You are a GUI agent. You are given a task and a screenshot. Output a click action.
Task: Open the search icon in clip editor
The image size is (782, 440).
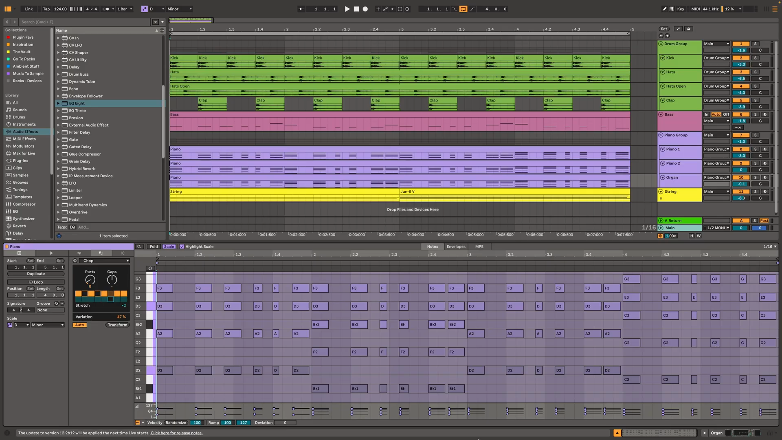pos(139,246)
